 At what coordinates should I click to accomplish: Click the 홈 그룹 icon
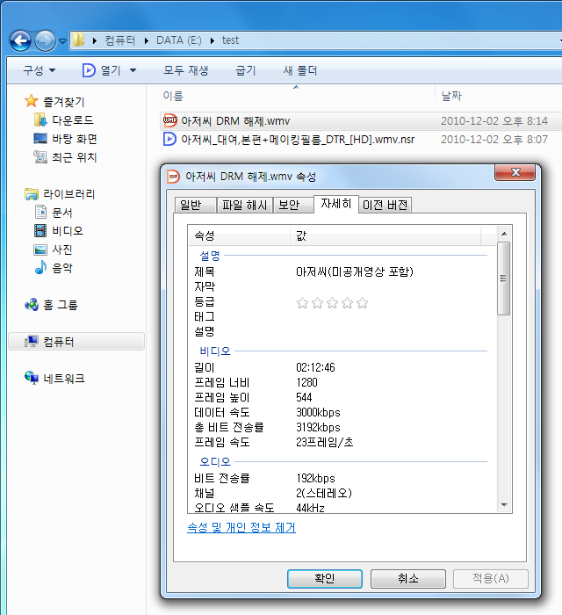coord(32,304)
